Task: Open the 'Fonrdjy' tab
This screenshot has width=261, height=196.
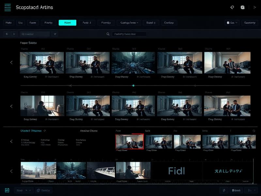Action: click(x=106, y=23)
